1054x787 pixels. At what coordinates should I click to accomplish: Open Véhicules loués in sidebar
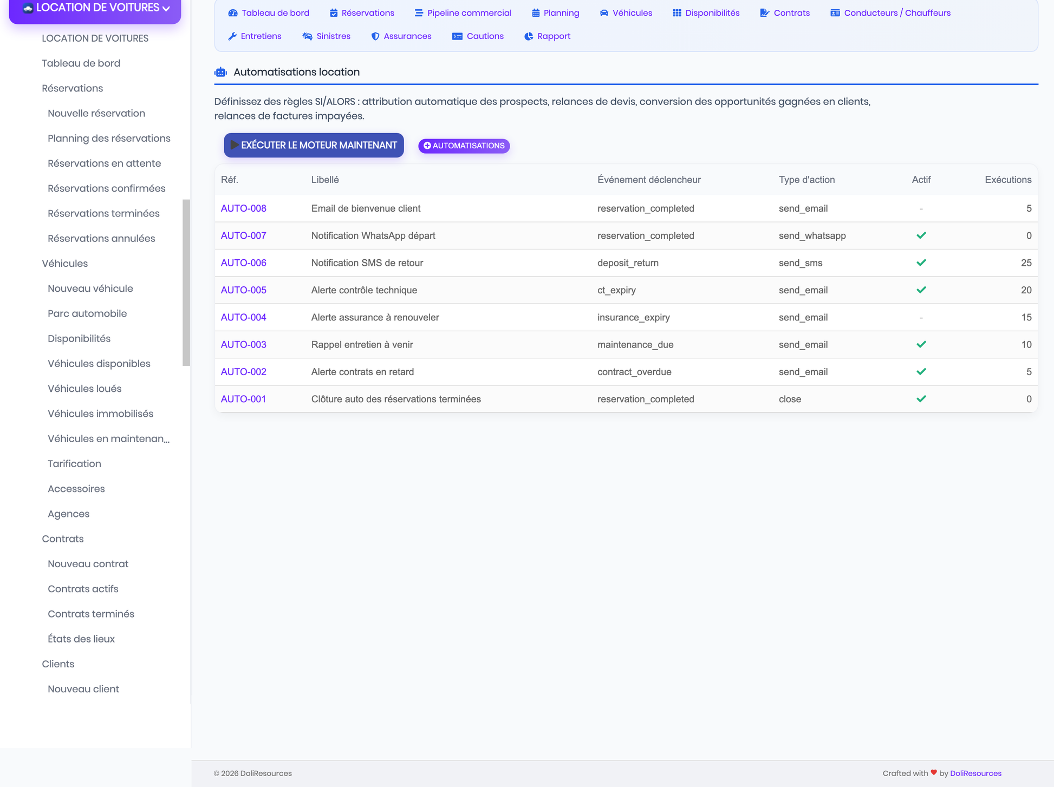pos(84,389)
